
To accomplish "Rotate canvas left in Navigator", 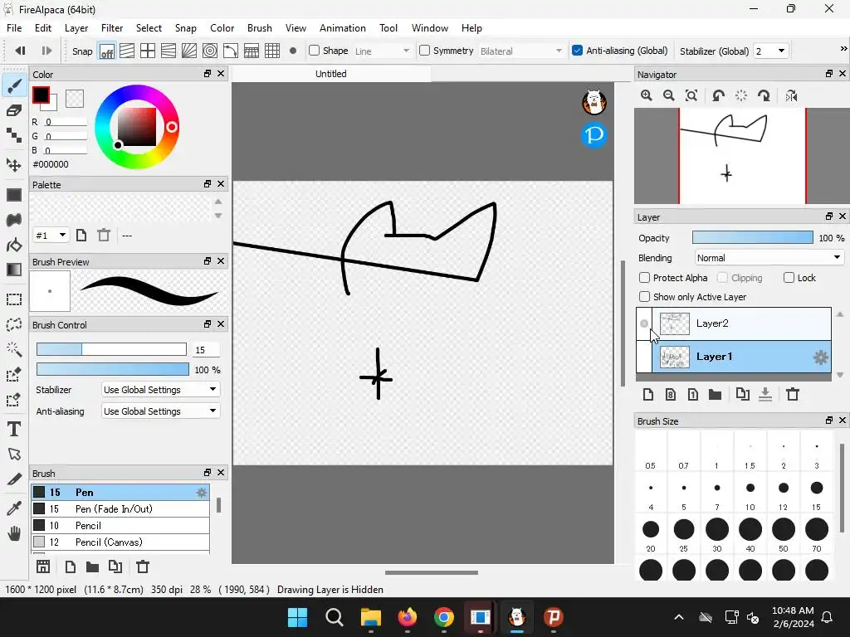I will (718, 96).
